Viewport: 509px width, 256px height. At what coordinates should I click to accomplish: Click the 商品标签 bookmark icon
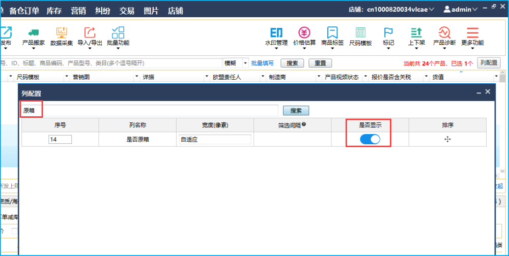pyautogui.click(x=332, y=33)
